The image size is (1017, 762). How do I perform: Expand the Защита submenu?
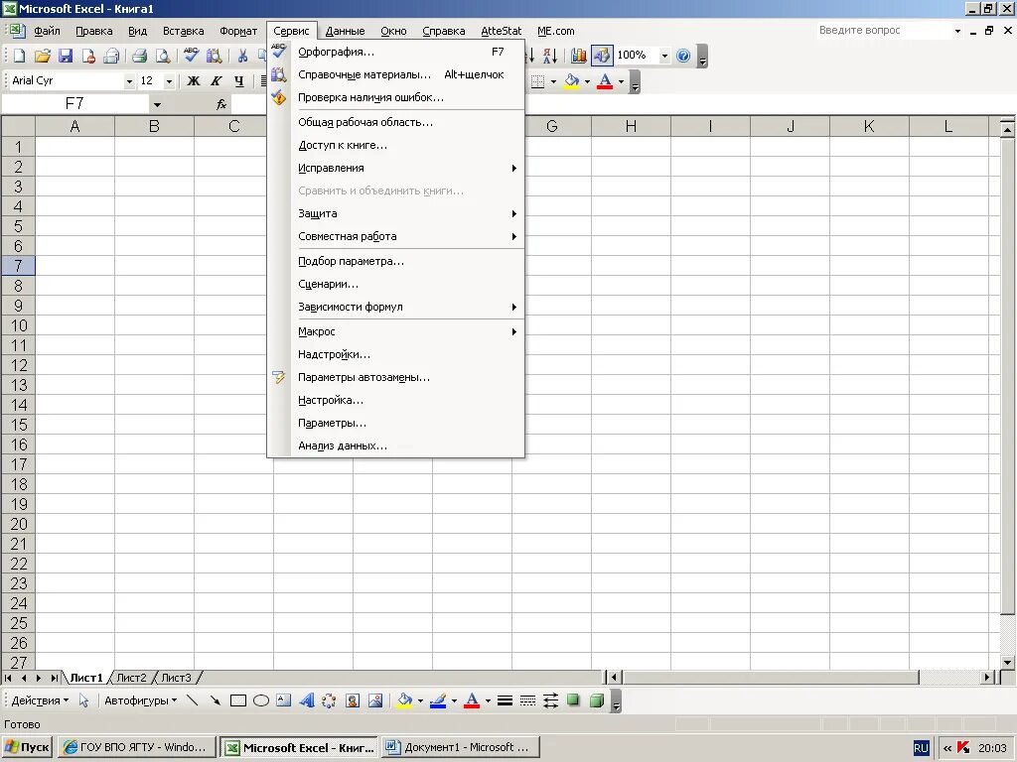(x=407, y=214)
